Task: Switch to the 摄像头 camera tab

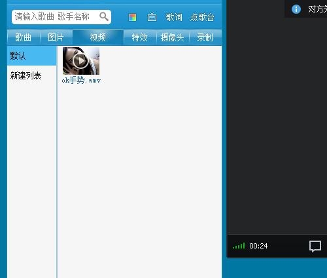Action: pyautogui.click(x=173, y=37)
